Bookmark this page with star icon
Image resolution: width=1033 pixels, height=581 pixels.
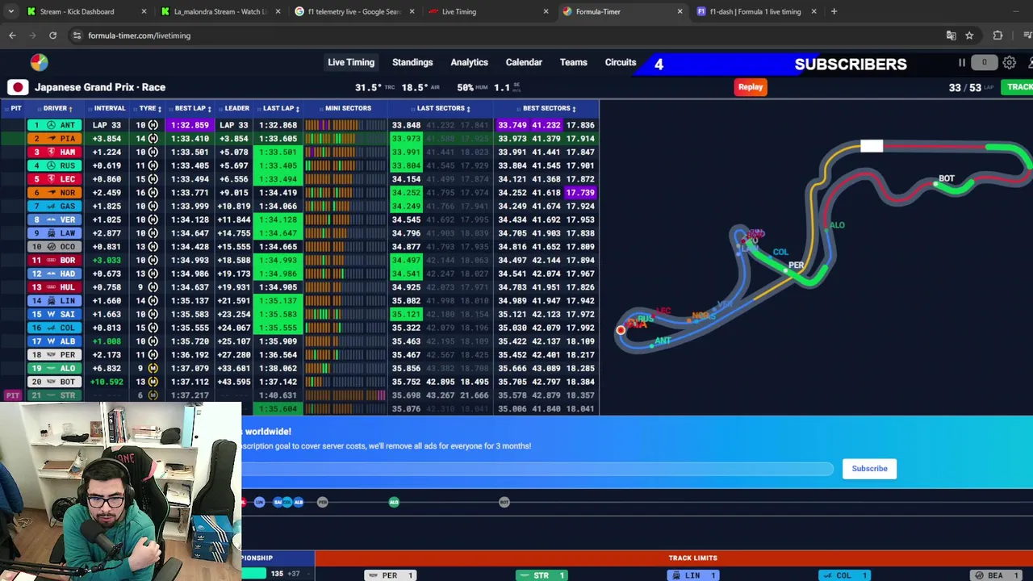(969, 36)
